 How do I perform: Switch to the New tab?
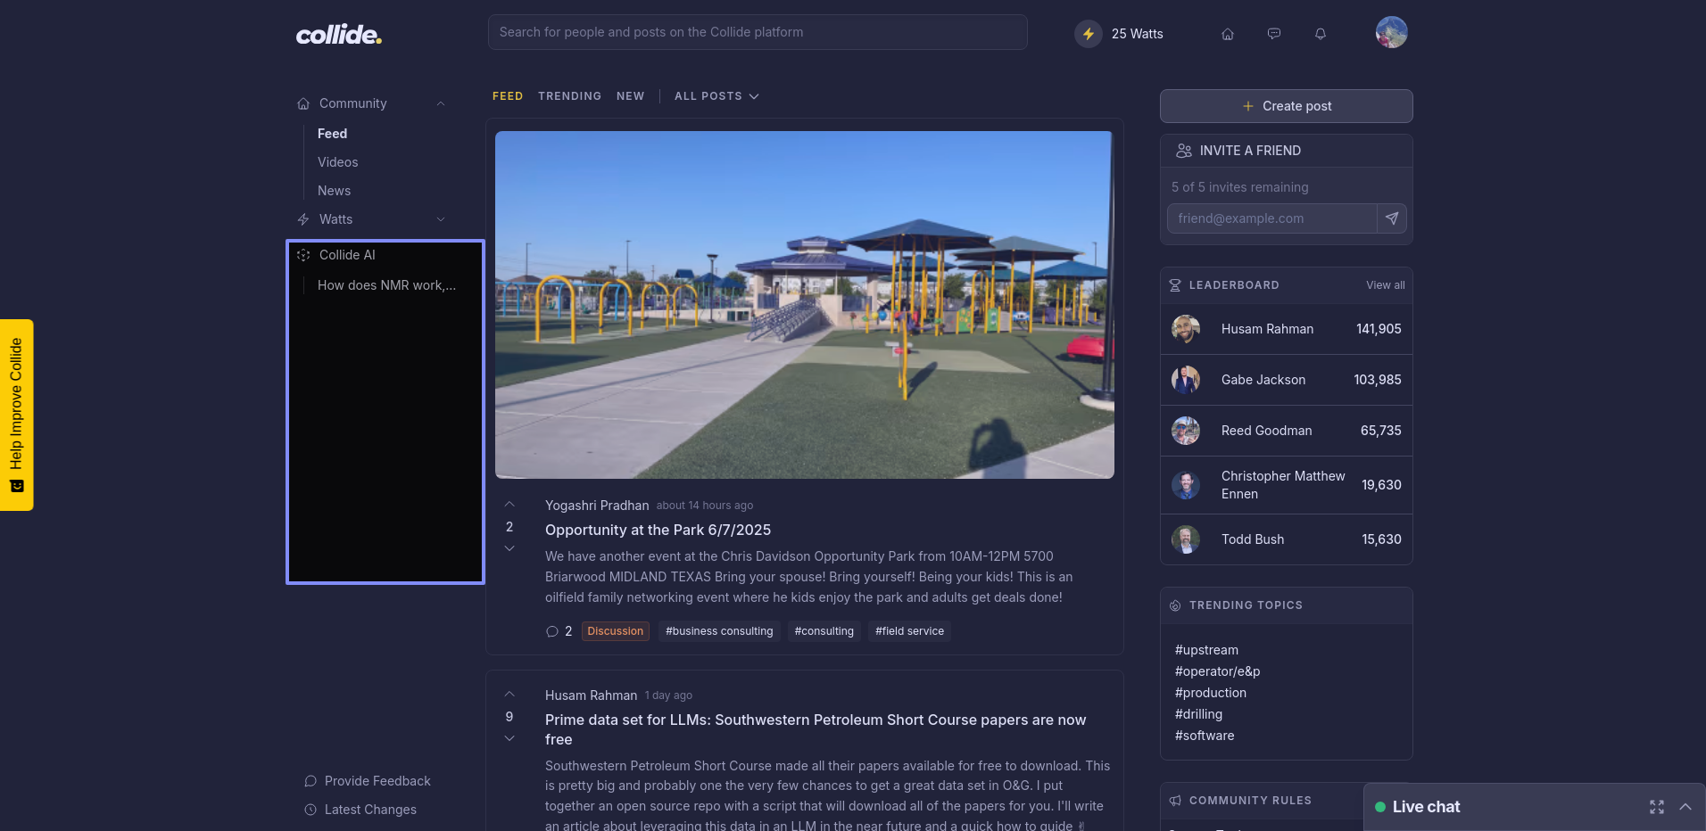tap(630, 96)
